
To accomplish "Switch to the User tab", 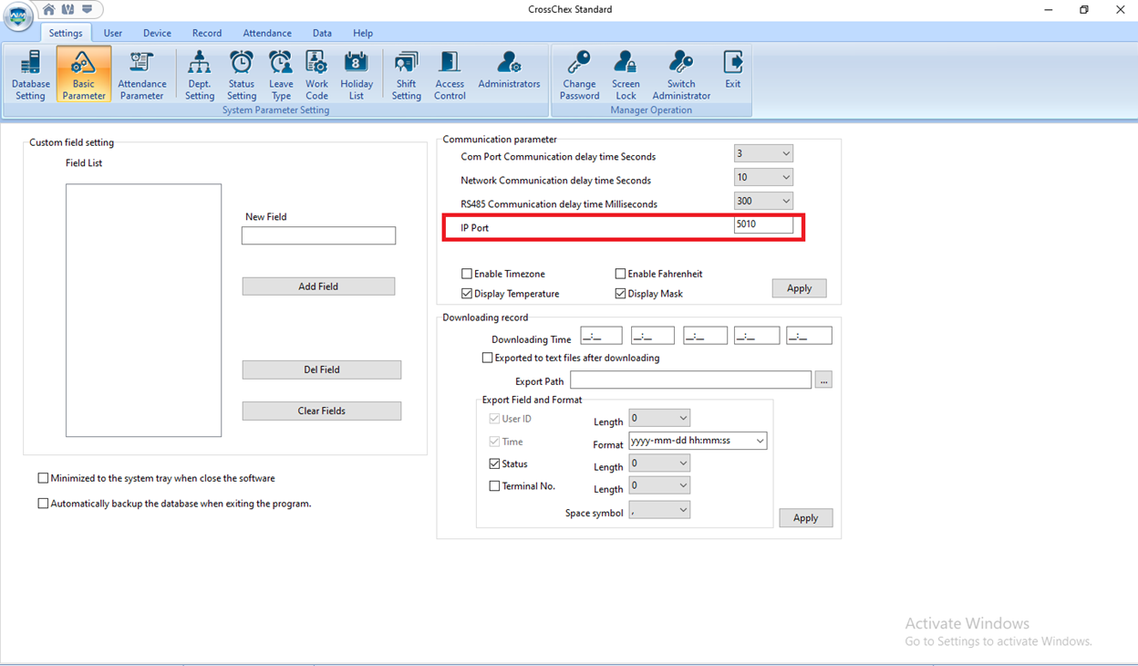I will pyautogui.click(x=113, y=33).
